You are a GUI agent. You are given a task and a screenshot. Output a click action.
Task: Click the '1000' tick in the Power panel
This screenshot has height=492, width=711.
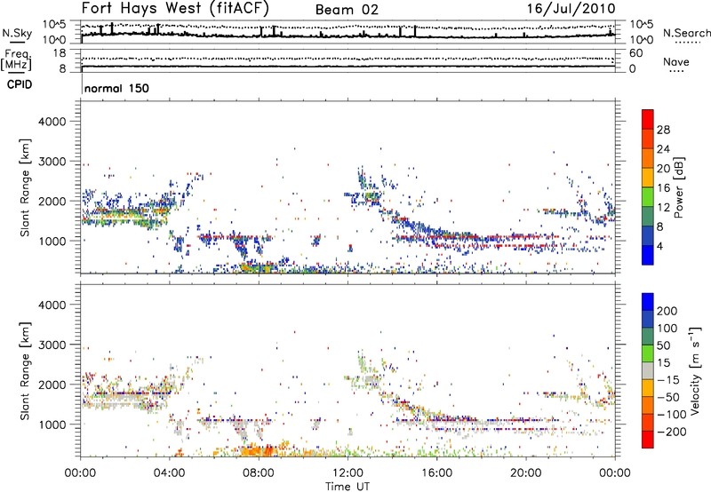coord(52,241)
